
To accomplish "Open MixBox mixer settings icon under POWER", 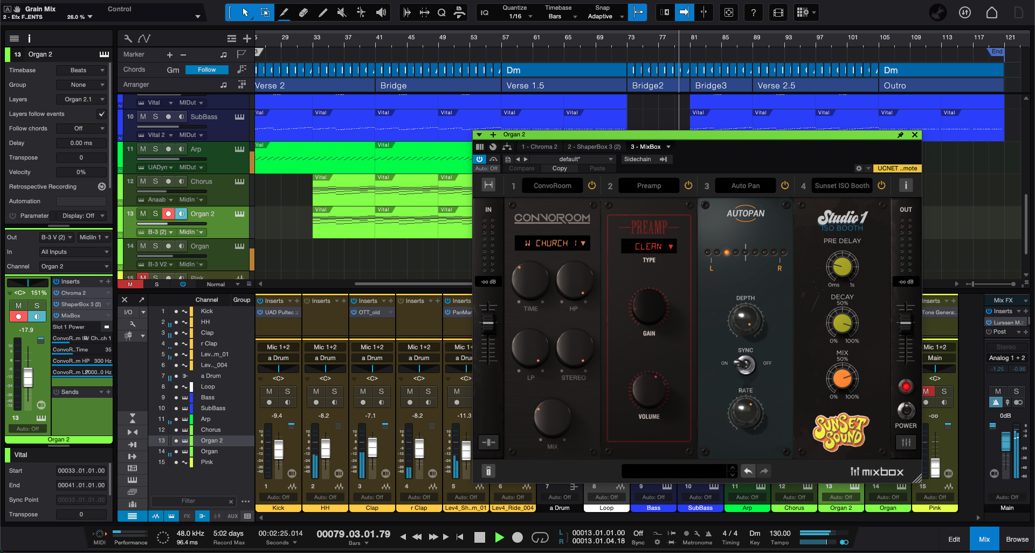I will [906, 442].
